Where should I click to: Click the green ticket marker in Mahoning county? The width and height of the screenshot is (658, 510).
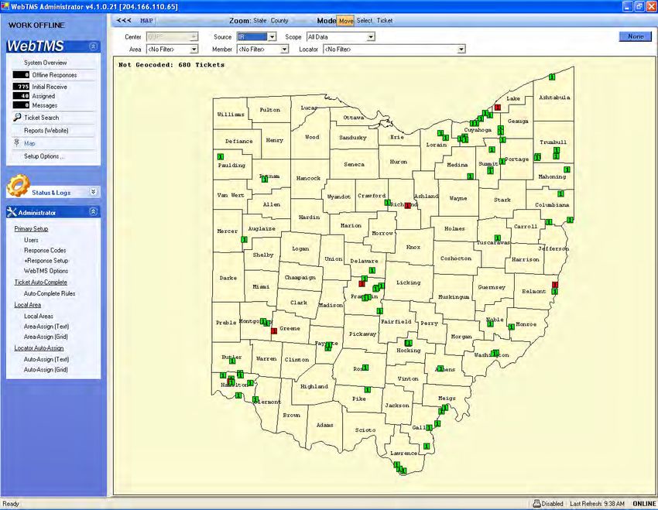coord(567,169)
